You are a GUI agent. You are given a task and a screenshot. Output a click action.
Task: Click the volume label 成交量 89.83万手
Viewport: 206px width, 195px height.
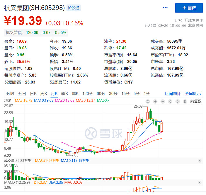tap(18, 161)
